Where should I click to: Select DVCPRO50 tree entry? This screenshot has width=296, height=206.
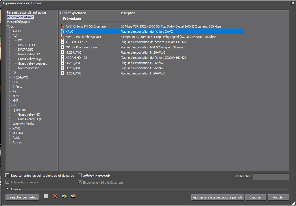25,50
